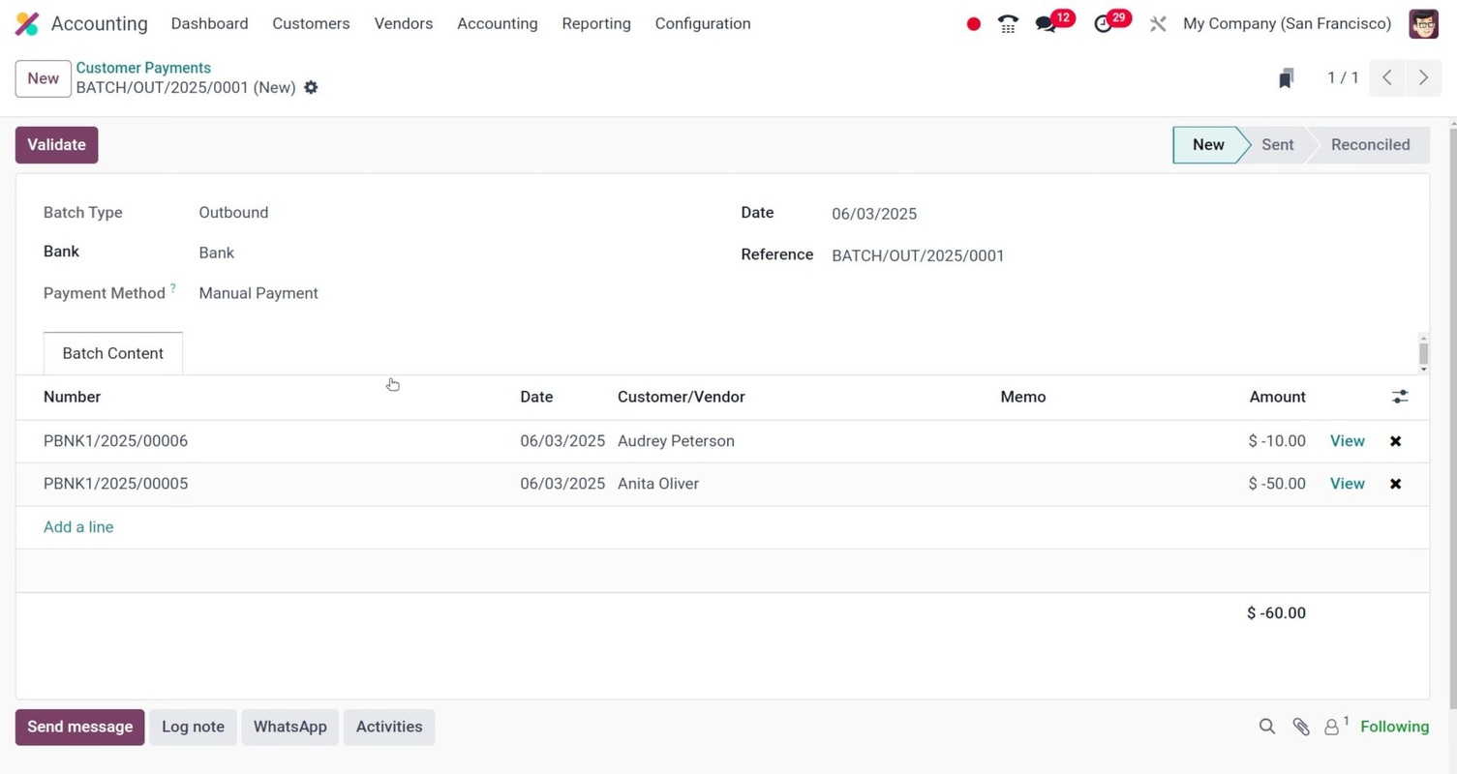Image resolution: width=1457 pixels, height=774 pixels.
Task: Go to next record arrow
Action: pos(1422,78)
